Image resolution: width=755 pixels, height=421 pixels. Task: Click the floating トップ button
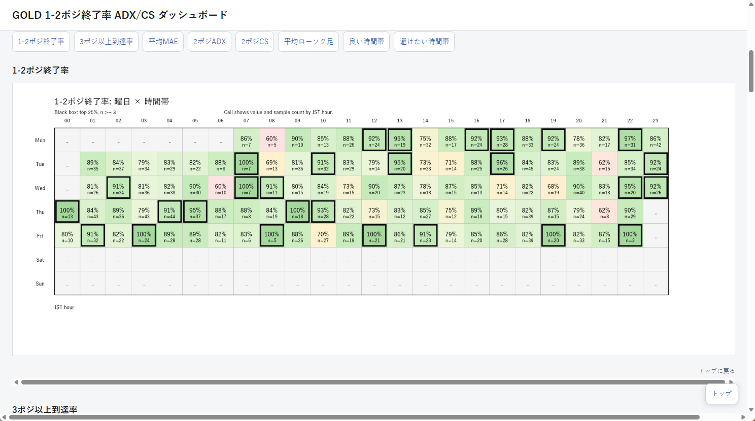click(722, 394)
